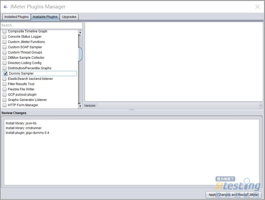Tick the GCP pubsub plugin checkbox
265x200 pixels.
coord(4,95)
